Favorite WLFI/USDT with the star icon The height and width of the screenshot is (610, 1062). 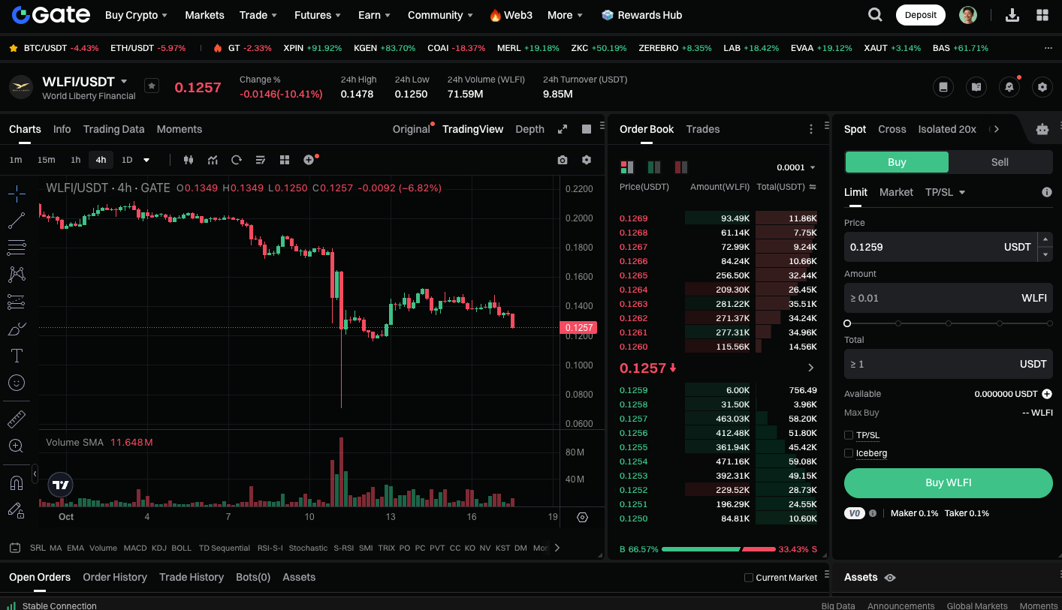152,86
